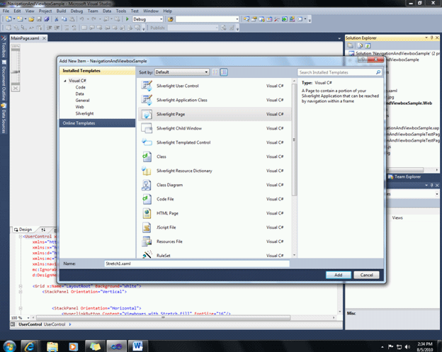This screenshot has width=442, height=352.
Task: Click the Search Installed Templates field
Action: tap(336, 72)
